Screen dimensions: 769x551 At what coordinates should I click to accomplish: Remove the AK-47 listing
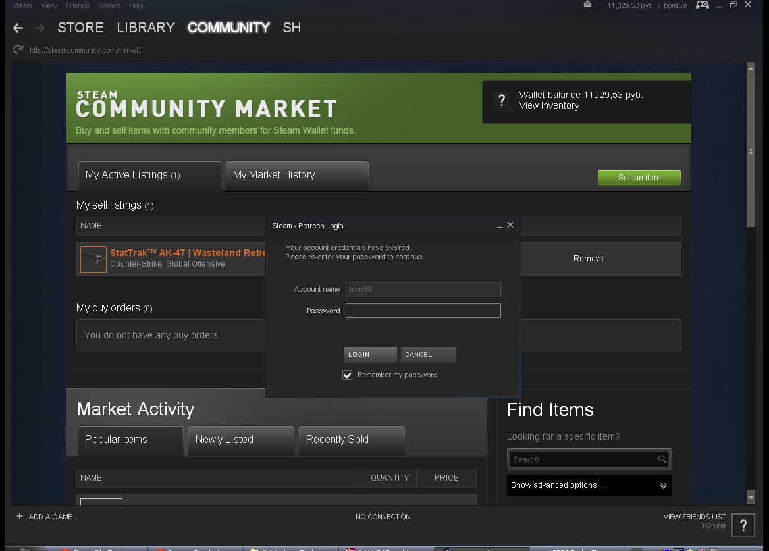pos(588,259)
